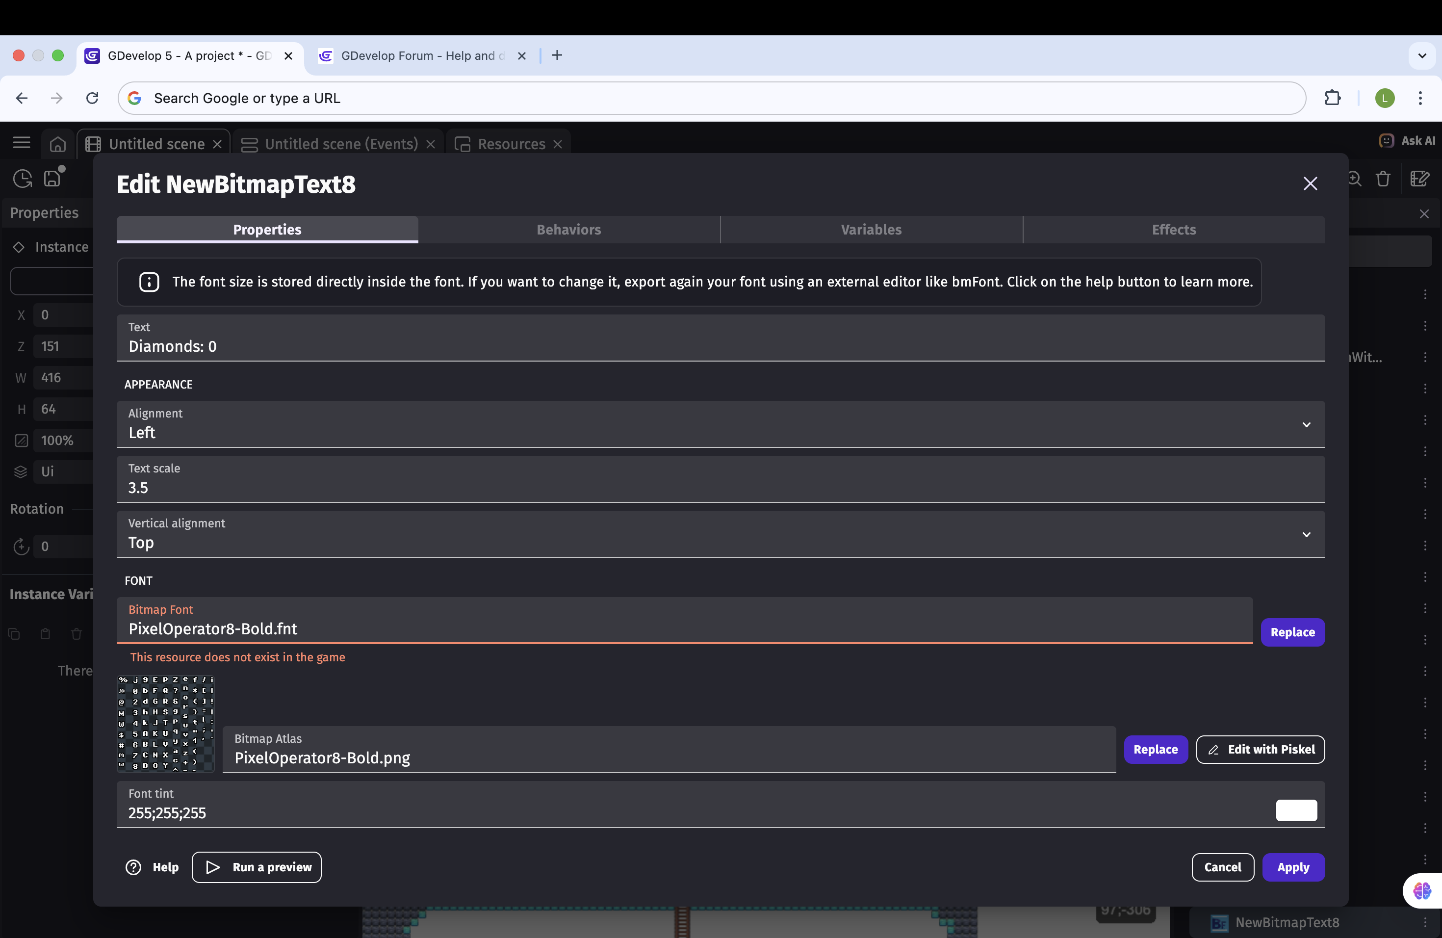1442x938 pixels.
Task: Open the Ask AI panel
Action: [x=1407, y=141]
